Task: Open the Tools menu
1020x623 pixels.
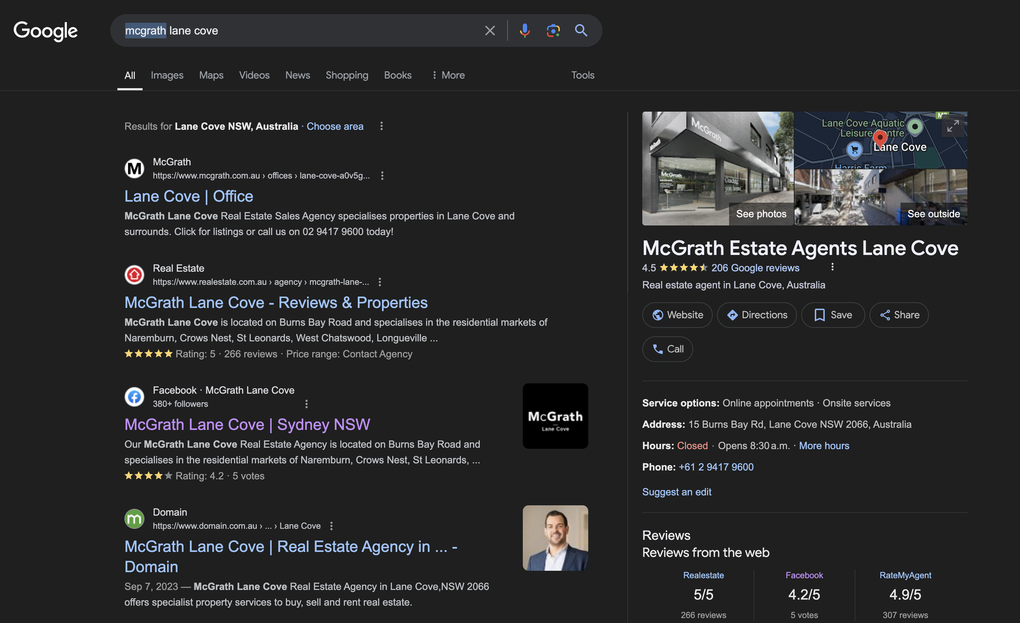Action: click(583, 75)
